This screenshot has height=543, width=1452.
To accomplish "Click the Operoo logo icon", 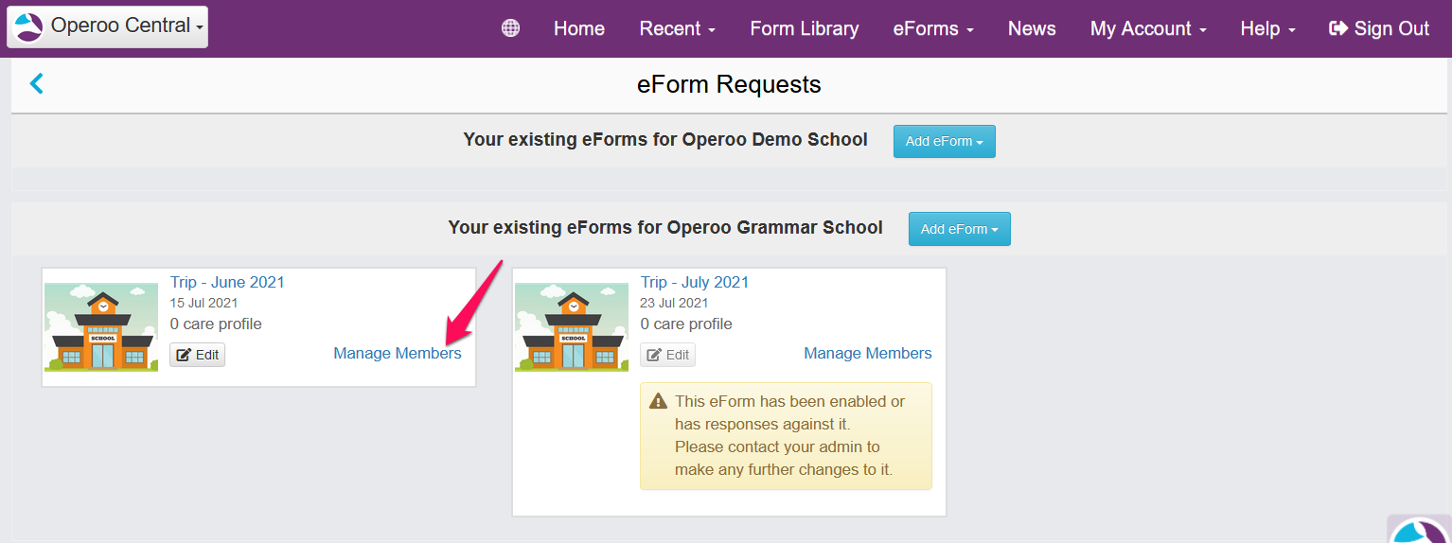I will coord(28,26).
